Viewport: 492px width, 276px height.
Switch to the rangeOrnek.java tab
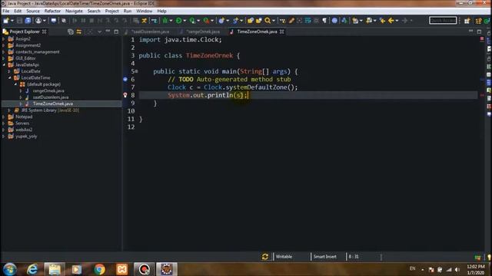[203, 31]
